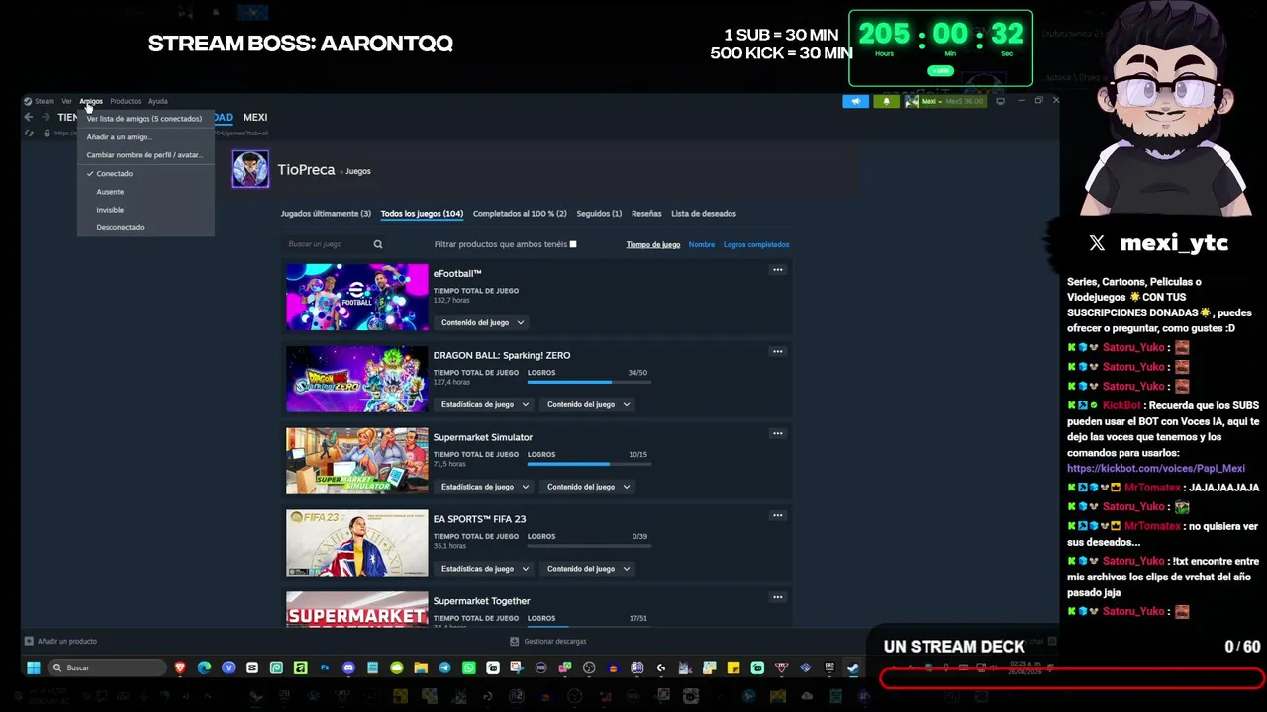The height and width of the screenshot is (712, 1267).
Task: Open the eFootball game thumbnail
Action: point(357,297)
